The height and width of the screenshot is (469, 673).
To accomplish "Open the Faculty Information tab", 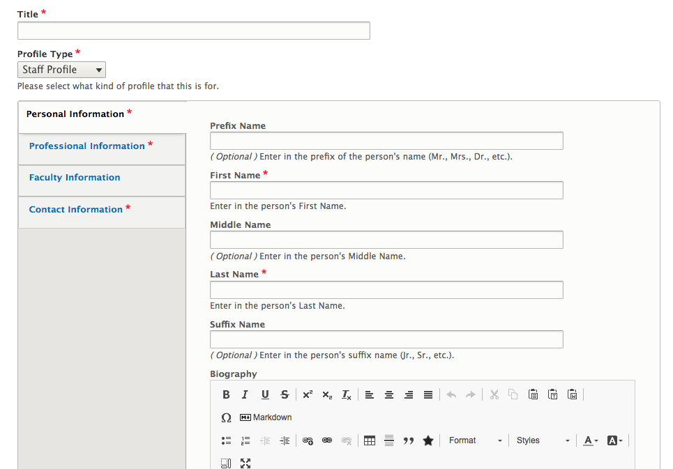I will [75, 178].
